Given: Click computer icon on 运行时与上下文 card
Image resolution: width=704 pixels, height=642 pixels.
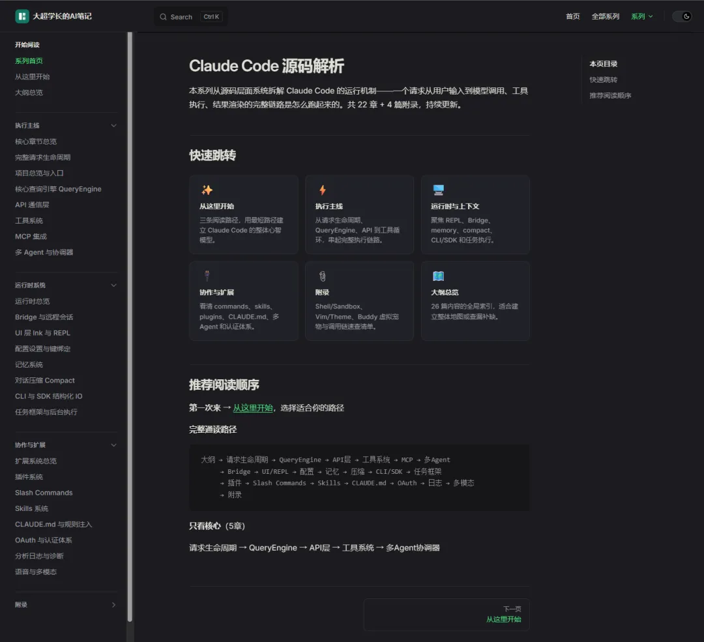Looking at the screenshot, I should 438,190.
